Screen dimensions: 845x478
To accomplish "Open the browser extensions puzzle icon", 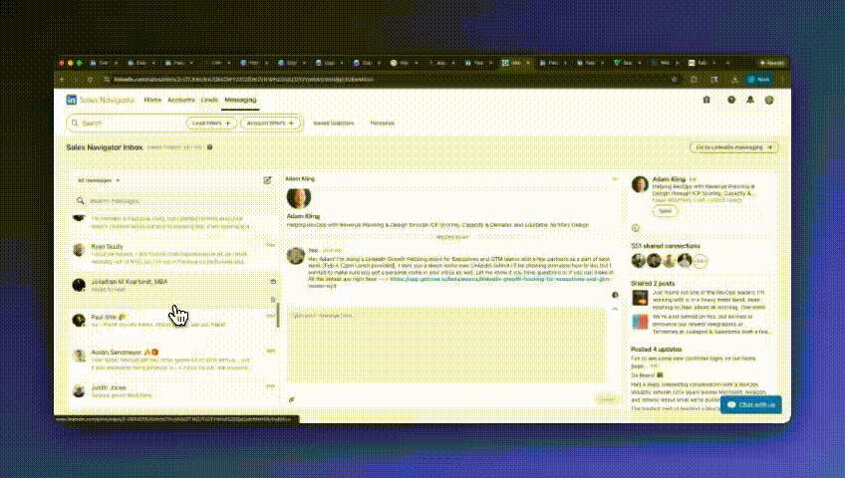I will pyautogui.click(x=694, y=80).
